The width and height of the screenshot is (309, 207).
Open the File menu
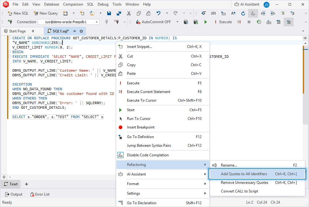[x=15, y=4]
